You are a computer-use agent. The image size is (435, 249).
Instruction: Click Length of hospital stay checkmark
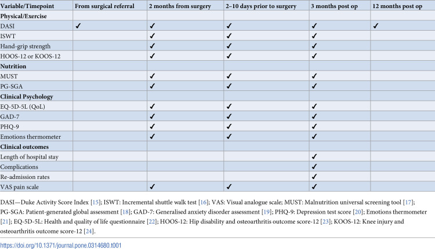314,156
